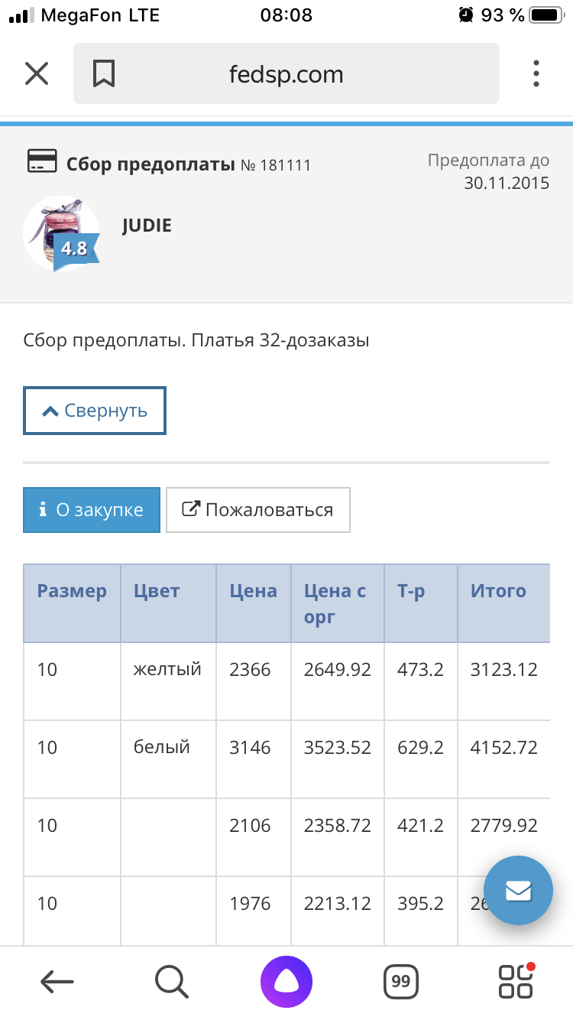The width and height of the screenshot is (573, 1020).
Task: Switch to the О закупке tab
Action: 91,509
